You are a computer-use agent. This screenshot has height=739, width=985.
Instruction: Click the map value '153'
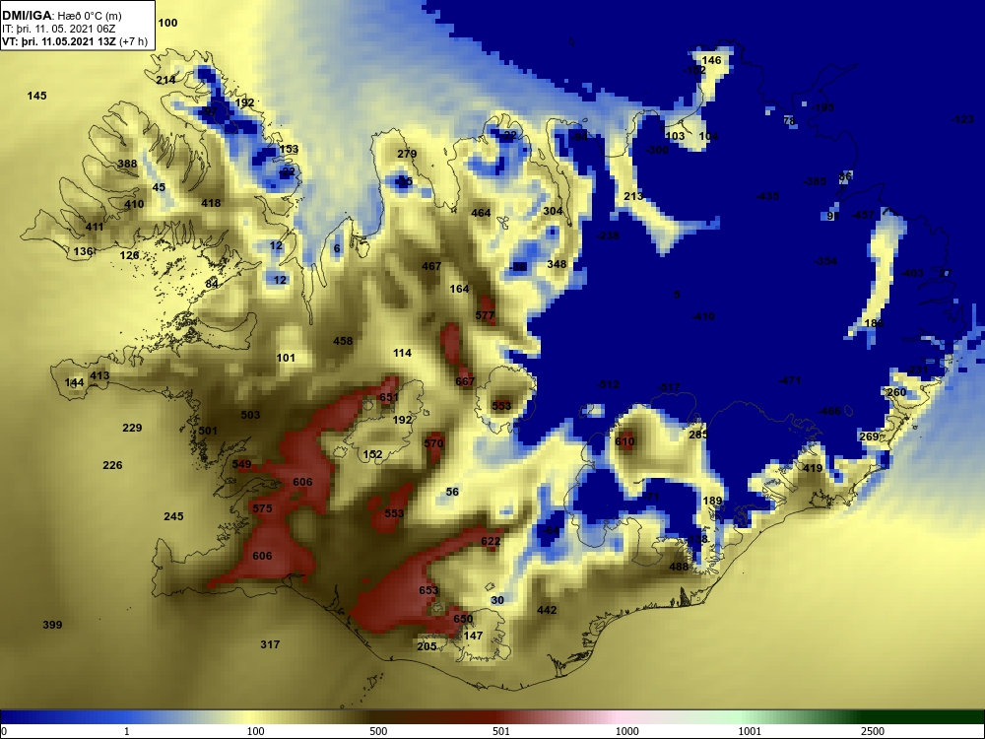click(x=289, y=149)
